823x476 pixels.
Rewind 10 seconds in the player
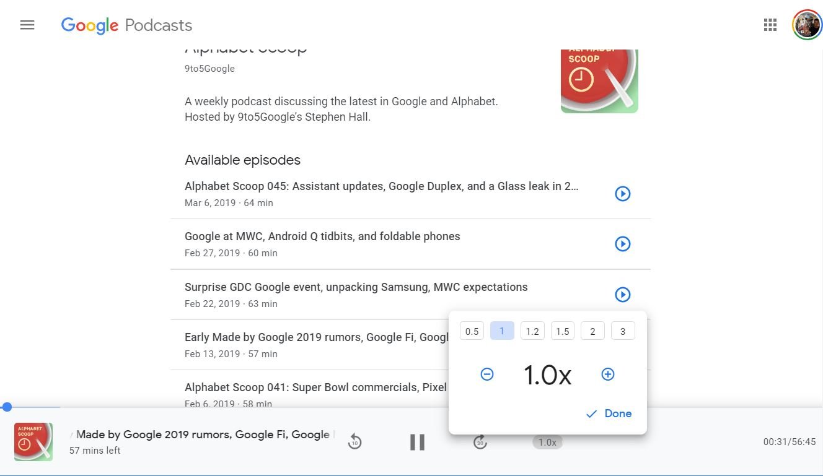click(354, 442)
